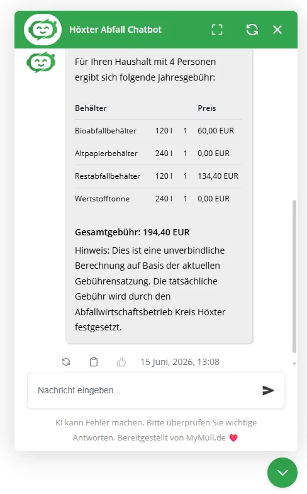The height and width of the screenshot is (494, 307).
Task: Expand chatbot to fullscreen view
Action: [x=217, y=30]
